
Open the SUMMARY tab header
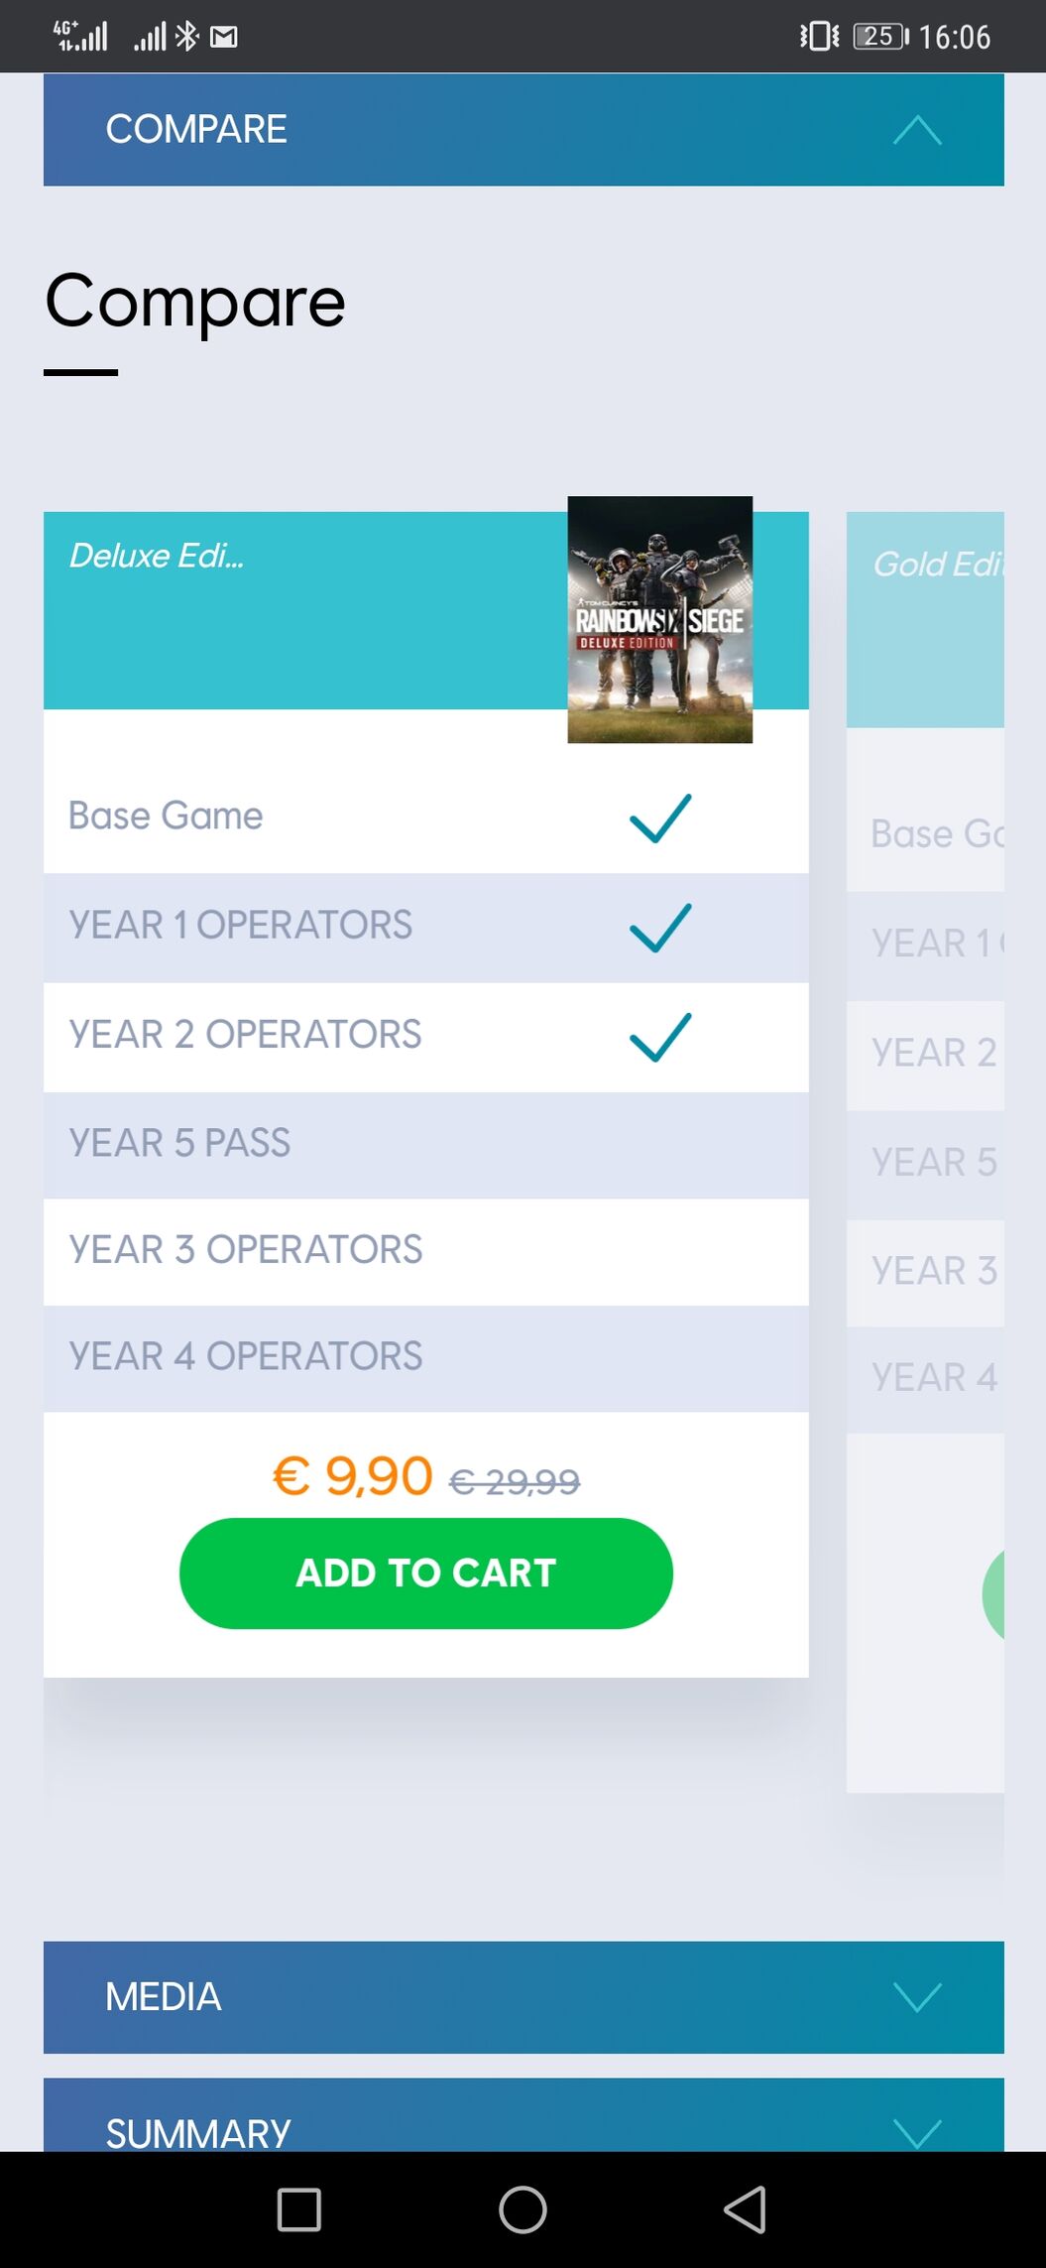(523, 2114)
